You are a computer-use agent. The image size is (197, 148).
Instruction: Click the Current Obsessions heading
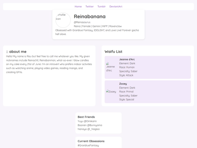click(91, 141)
